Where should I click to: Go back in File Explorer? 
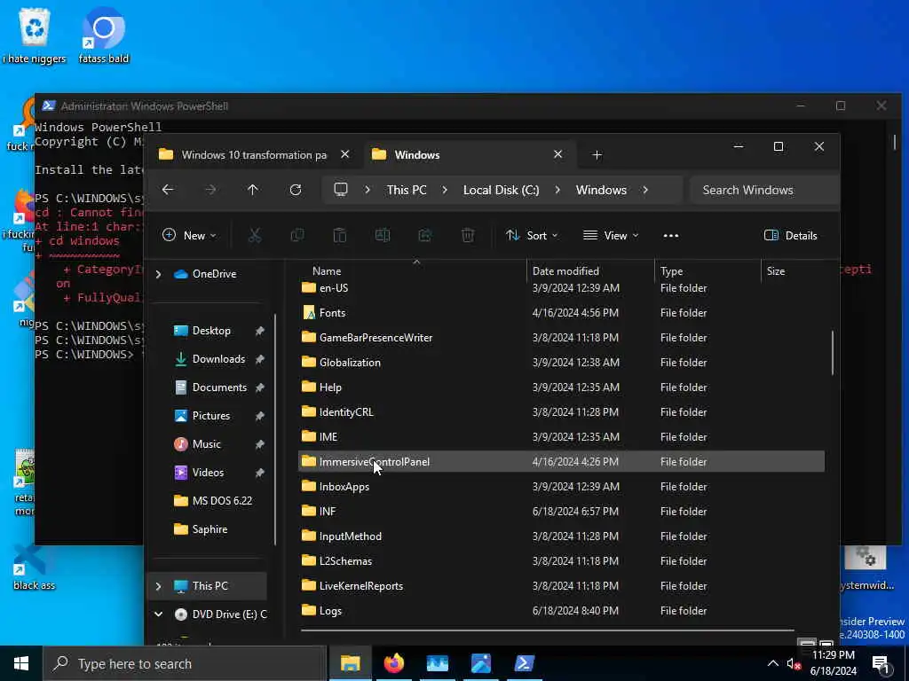pos(168,190)
